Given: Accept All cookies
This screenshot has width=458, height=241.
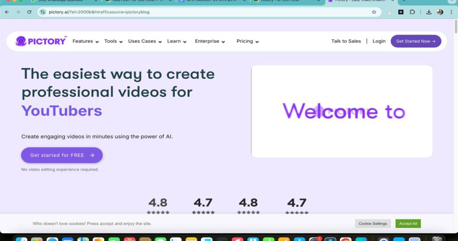Looking at the screenshot, I should click(x=408, y=224).
